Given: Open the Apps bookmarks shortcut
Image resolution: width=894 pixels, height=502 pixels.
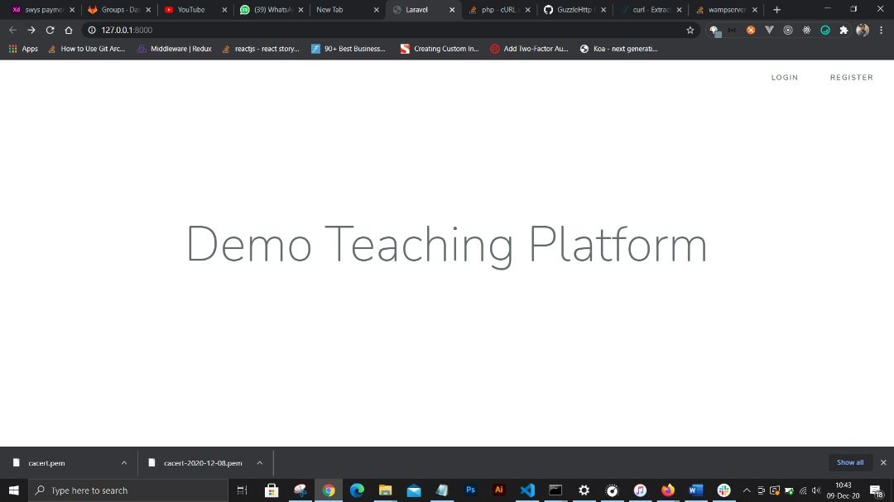Looking at the screenshot, I should [x=23, y=49].
